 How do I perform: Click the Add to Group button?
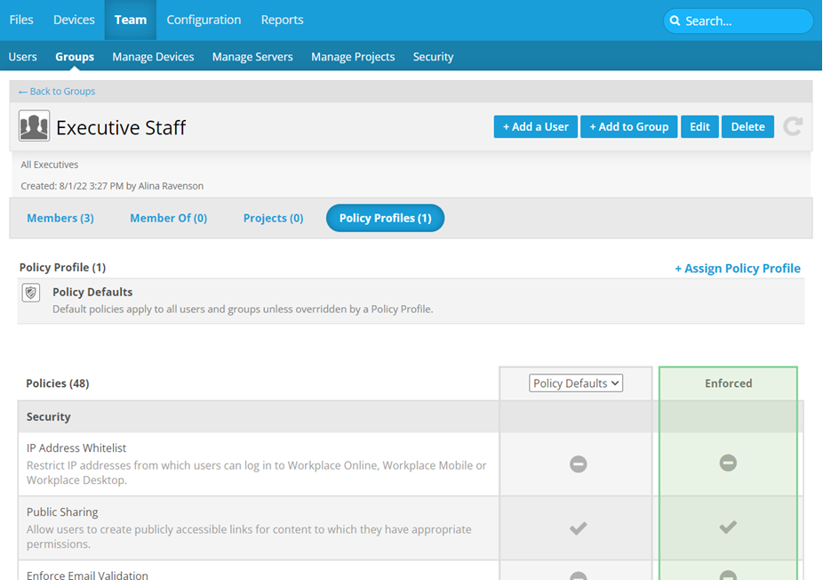click(x=628, y=126)
